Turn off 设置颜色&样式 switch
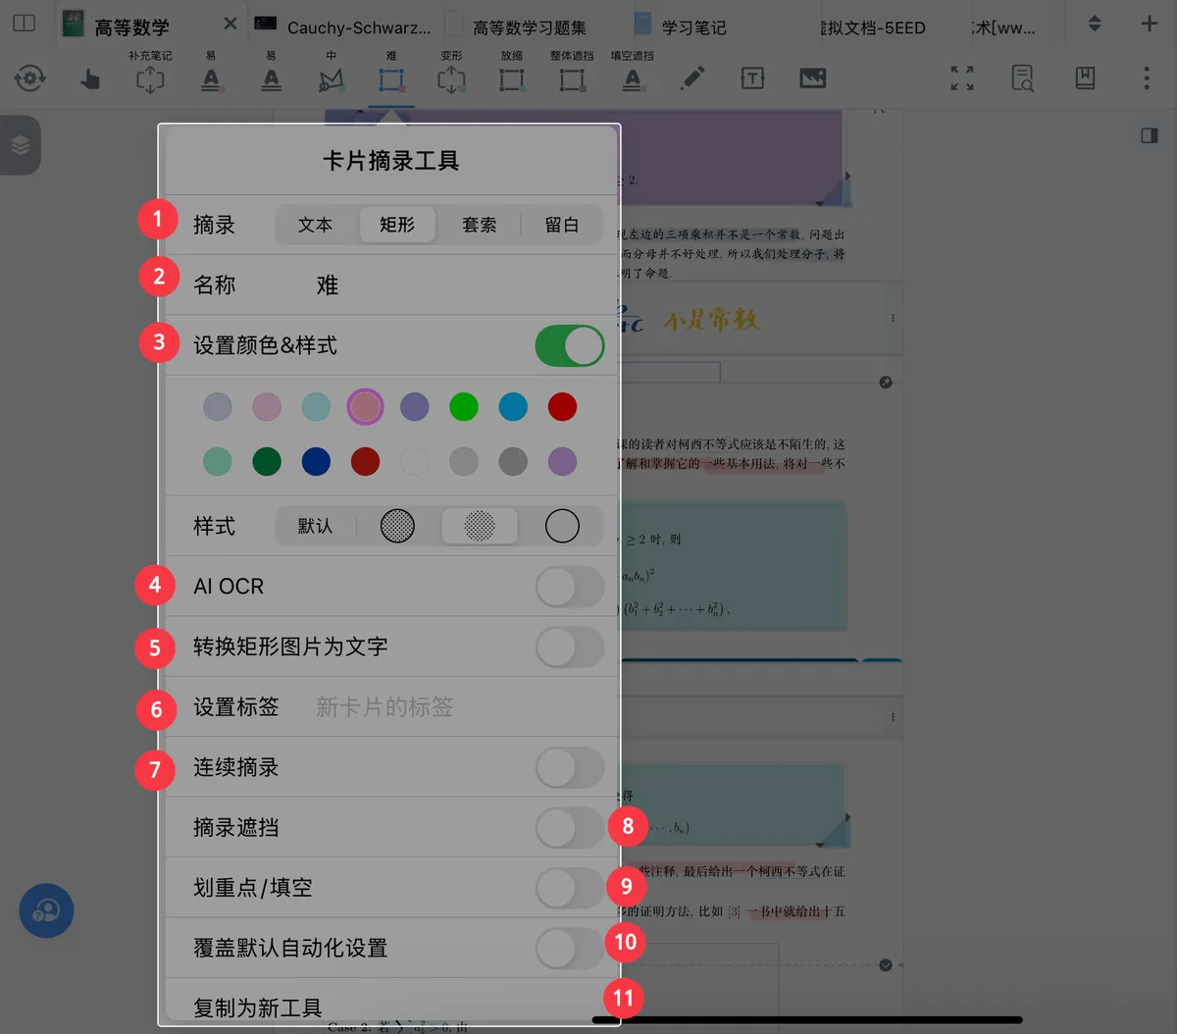This screenshot has width=1177, height=1034. (569, 345)
